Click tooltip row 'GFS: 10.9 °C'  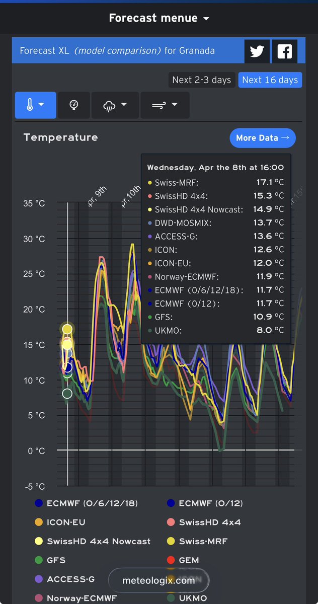coord(215,317)
